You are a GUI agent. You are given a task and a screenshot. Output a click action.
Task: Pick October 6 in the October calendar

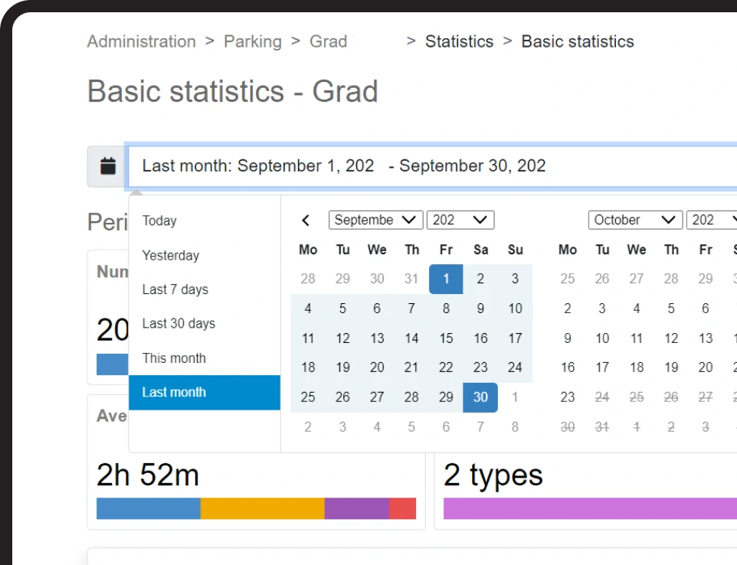[706, 309]
